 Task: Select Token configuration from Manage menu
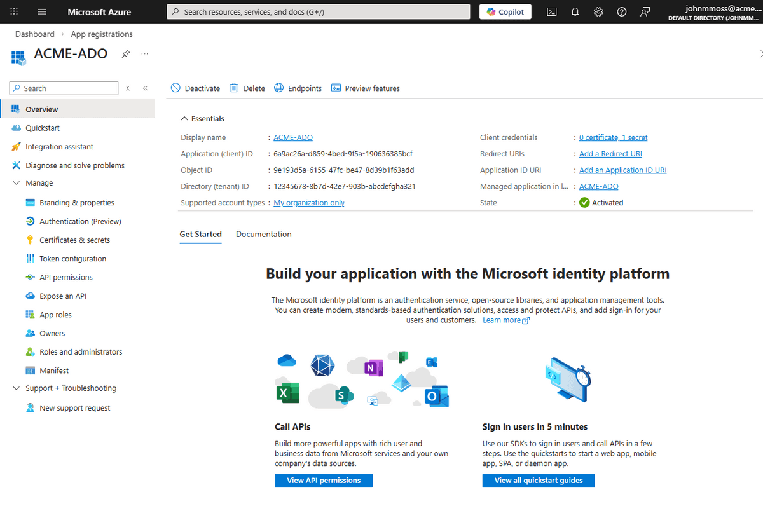click(71, 258)
